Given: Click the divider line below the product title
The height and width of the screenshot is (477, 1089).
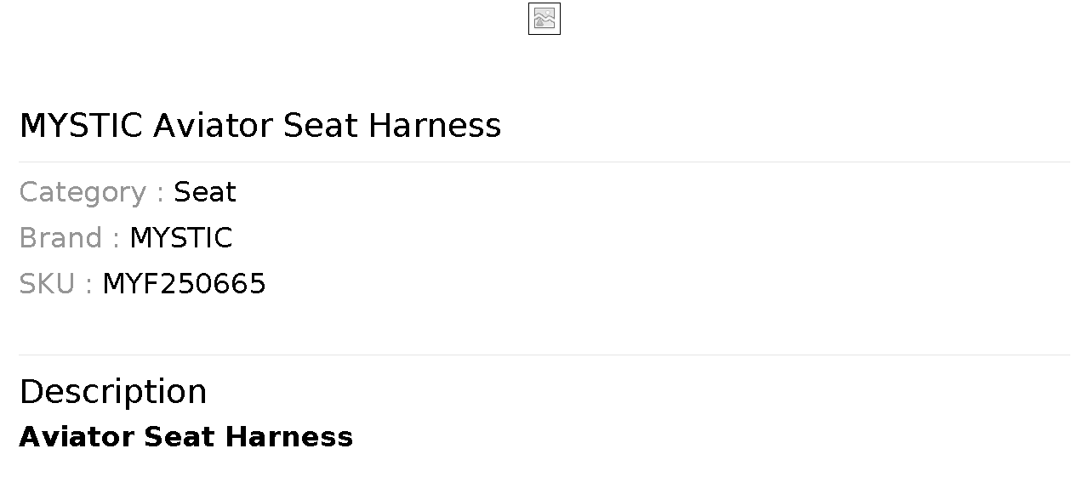Looking at the screenshot, I should pyautogui.click(x=544, y=162).
